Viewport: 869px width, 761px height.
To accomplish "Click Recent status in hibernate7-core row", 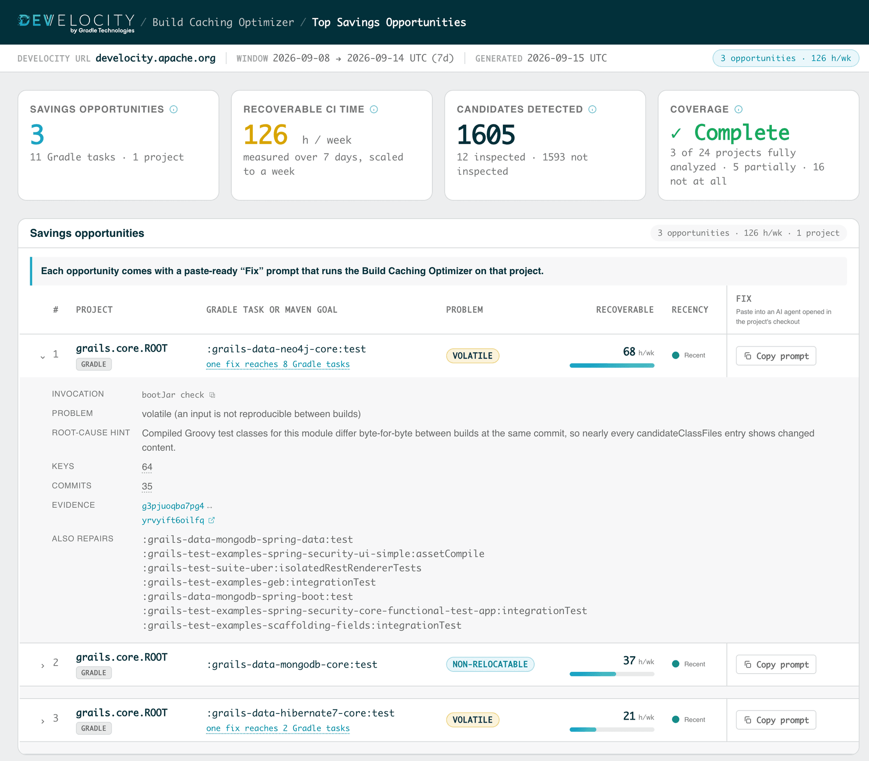I will 689,719.
